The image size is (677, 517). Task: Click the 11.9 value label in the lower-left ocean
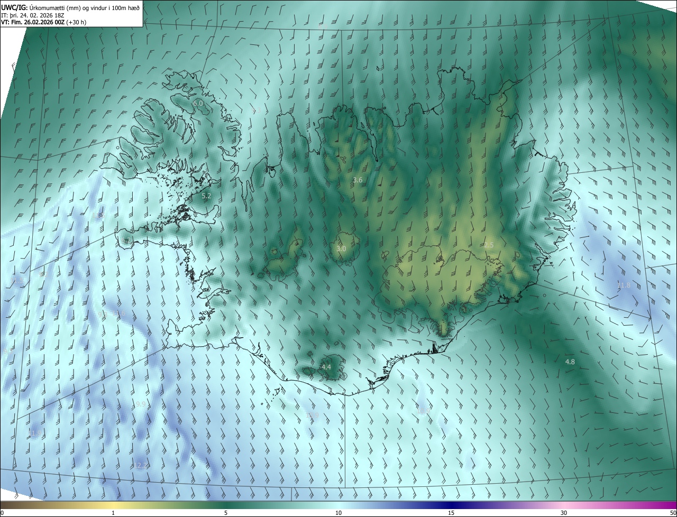click(x=34, y=433)
